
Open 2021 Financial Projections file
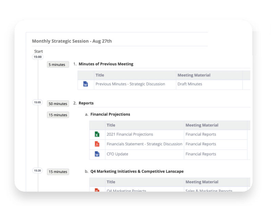pos(130,134)
